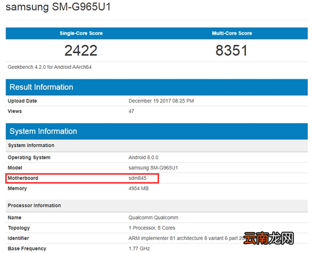Screen dimensions: 313x253
Task: Select the model value samsung SM-G965U1 in table
Action: point(153,168)
